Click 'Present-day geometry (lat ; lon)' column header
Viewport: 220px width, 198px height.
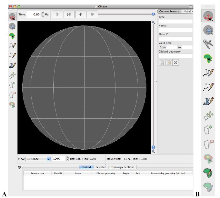click(168, 173)
